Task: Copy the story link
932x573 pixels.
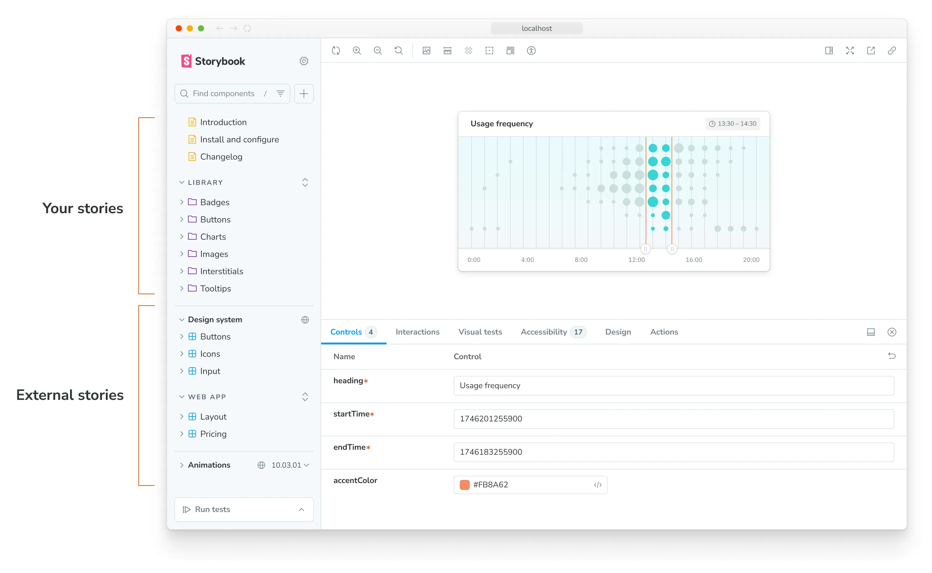Action: [x=892, y=51]
